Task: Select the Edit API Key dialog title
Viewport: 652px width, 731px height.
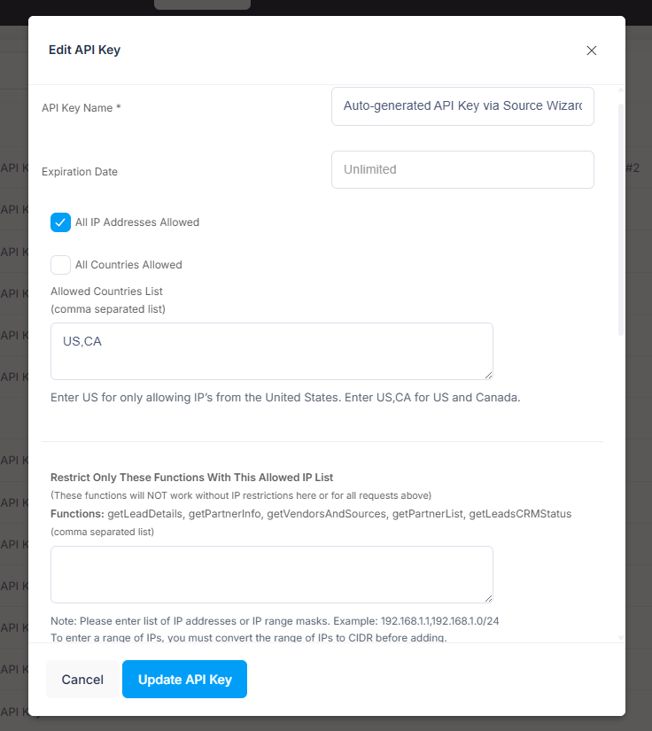Action: point(84,50)
